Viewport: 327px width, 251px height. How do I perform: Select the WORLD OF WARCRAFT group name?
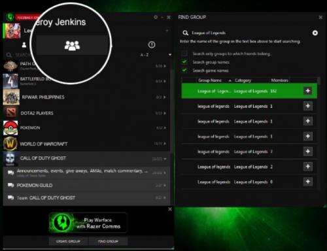(x=44, y=144)
